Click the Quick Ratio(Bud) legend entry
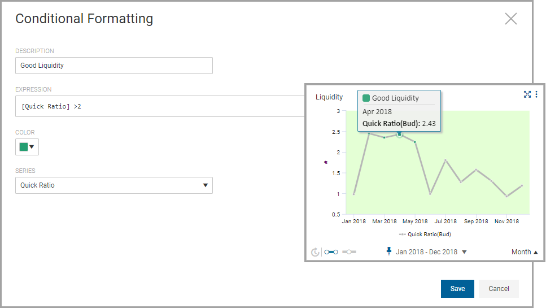This screenshot has height=308, width=546. click(x=425, y=234)
